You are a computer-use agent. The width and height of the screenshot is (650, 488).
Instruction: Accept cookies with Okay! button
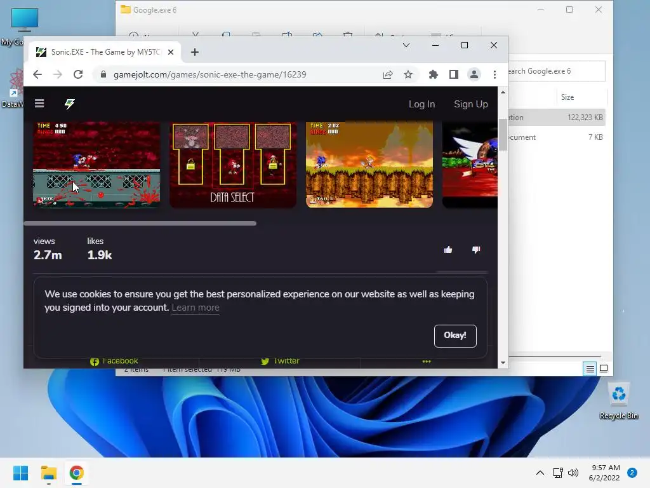click(455, 335)
